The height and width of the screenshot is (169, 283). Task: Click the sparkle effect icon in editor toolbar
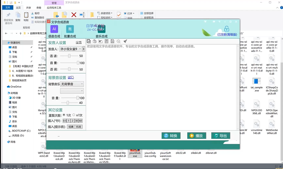coord(118,41)
